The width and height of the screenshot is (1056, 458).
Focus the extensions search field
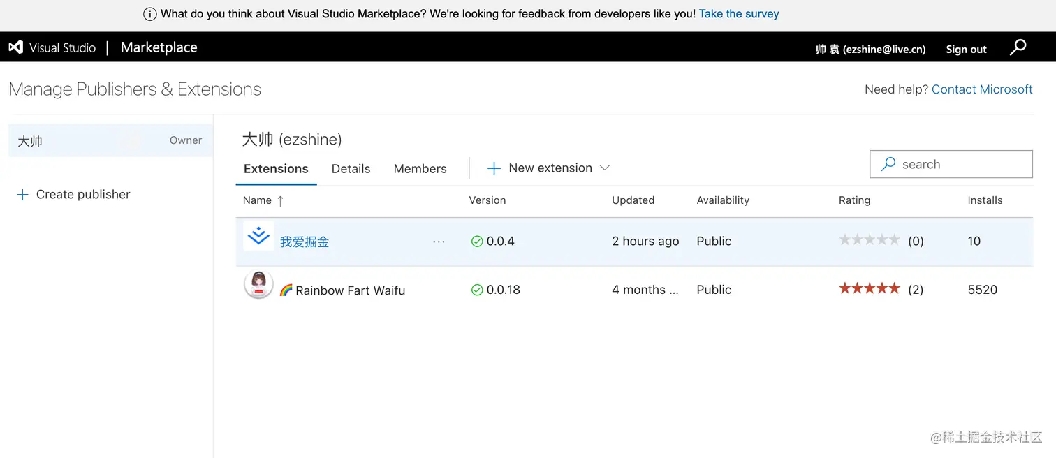[x=951, y=164]
